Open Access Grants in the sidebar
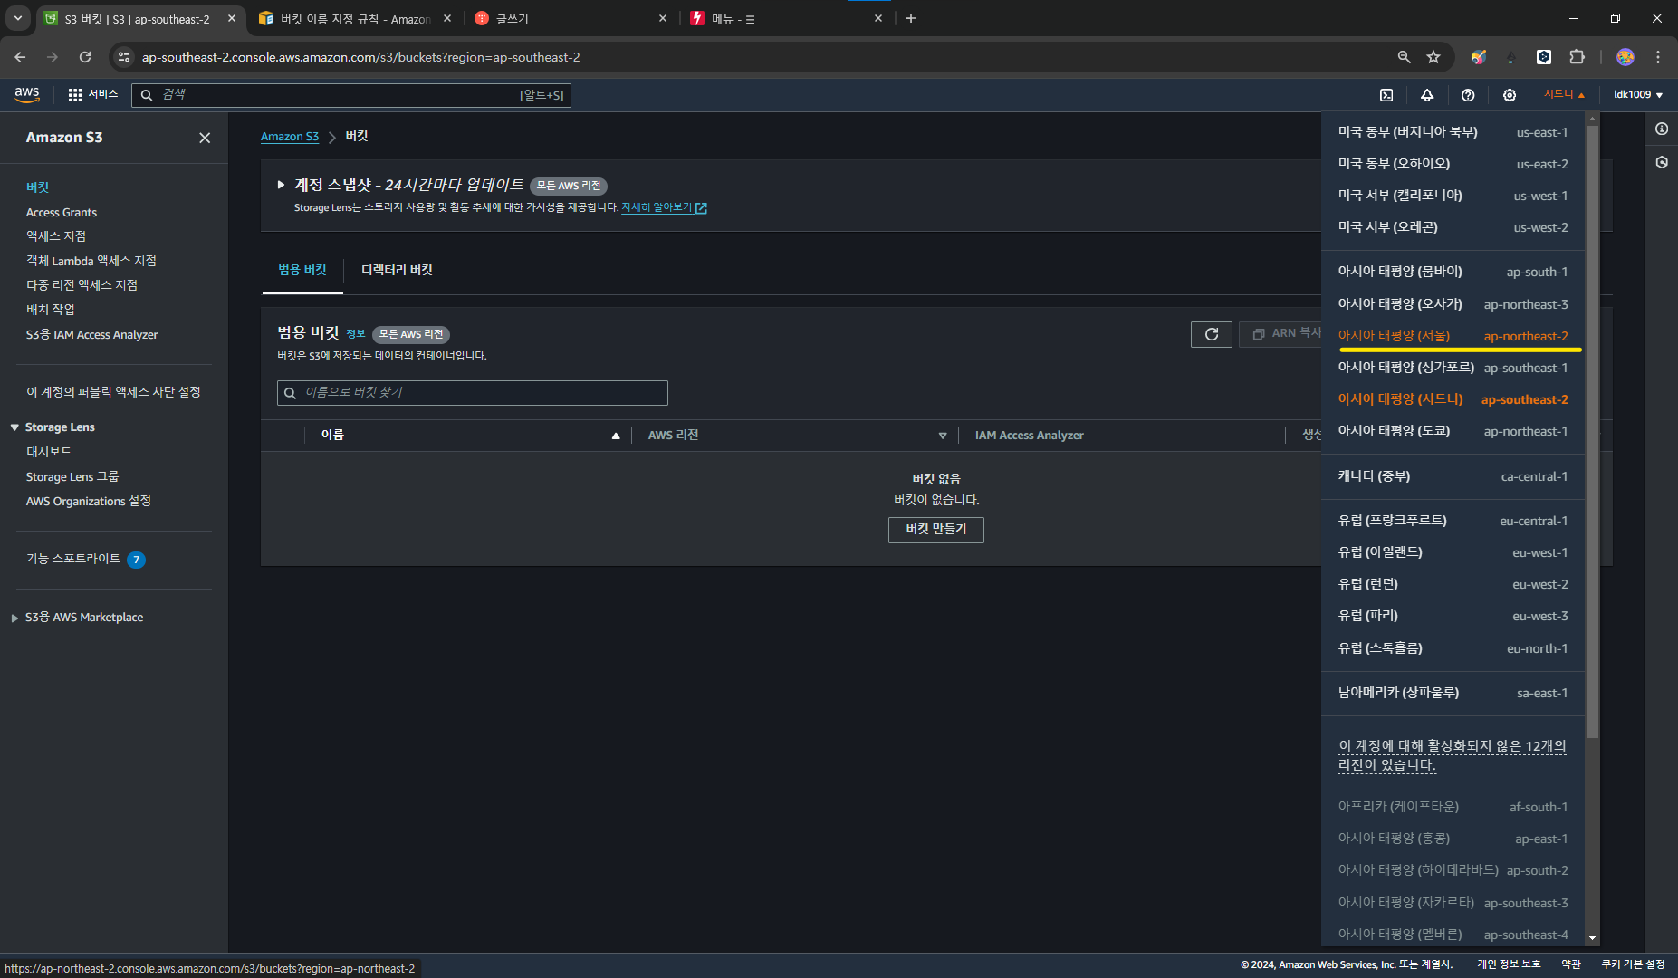Screen dimensions: 1678x978 [x=62, y=213]
